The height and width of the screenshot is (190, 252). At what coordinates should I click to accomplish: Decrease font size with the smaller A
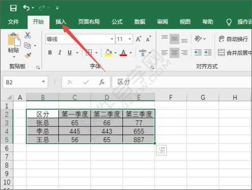(149, 39)
